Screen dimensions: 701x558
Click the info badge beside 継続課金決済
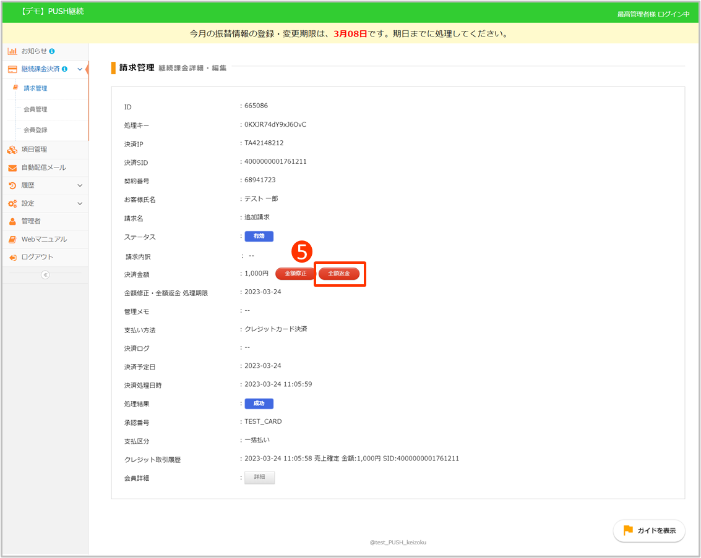point(65,69)
